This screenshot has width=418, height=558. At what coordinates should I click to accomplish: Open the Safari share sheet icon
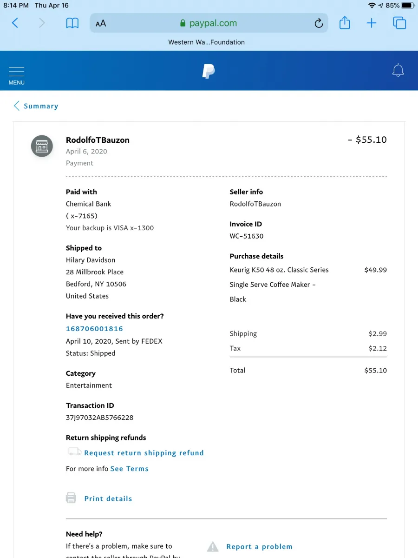click(345, 23)
